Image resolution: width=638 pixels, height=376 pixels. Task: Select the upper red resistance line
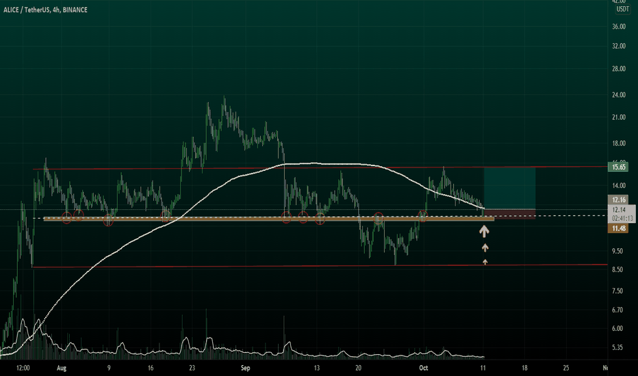[320, 167]
